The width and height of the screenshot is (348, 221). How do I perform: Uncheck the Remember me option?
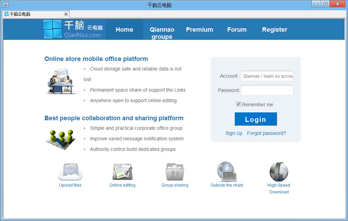(x=238, y=104)
